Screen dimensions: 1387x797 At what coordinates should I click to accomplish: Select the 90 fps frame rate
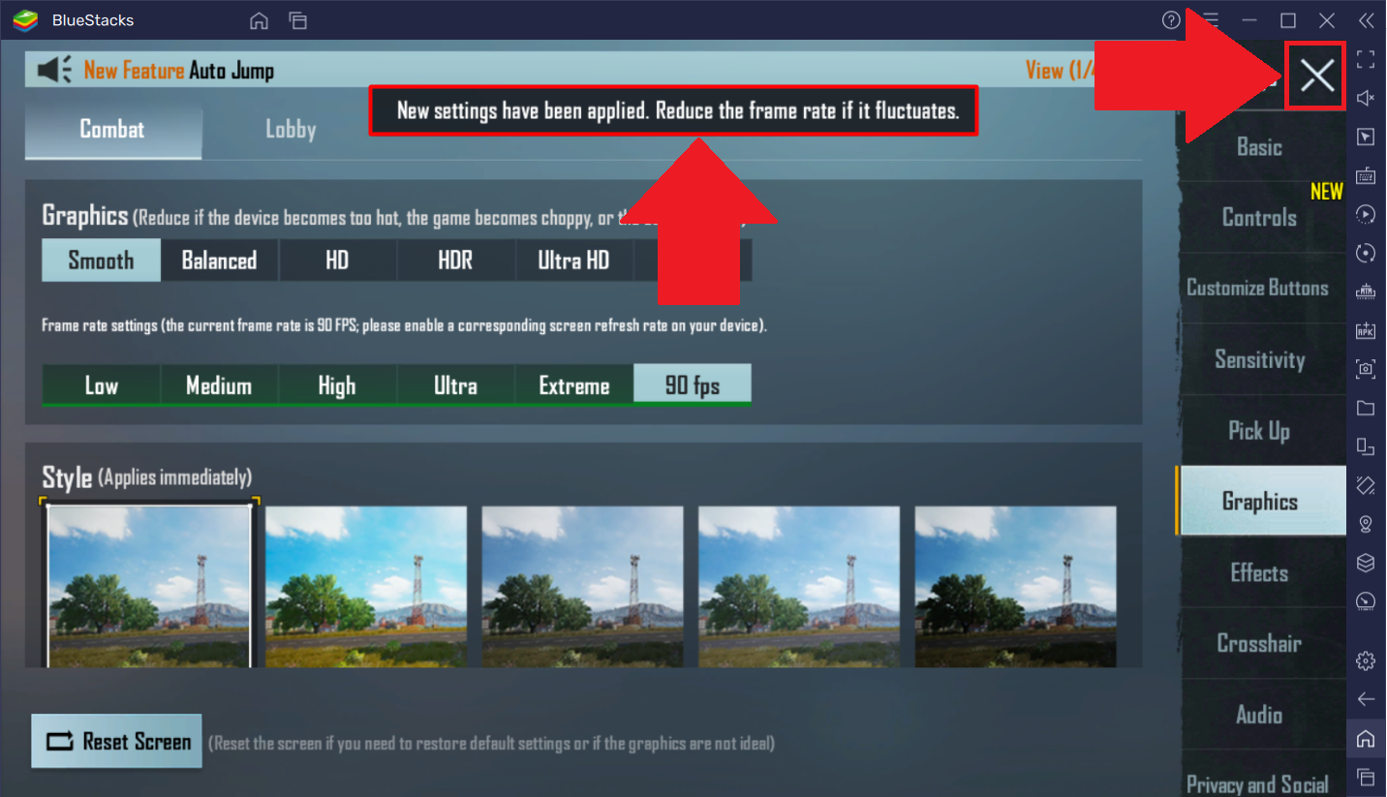(x=693, y=385)
